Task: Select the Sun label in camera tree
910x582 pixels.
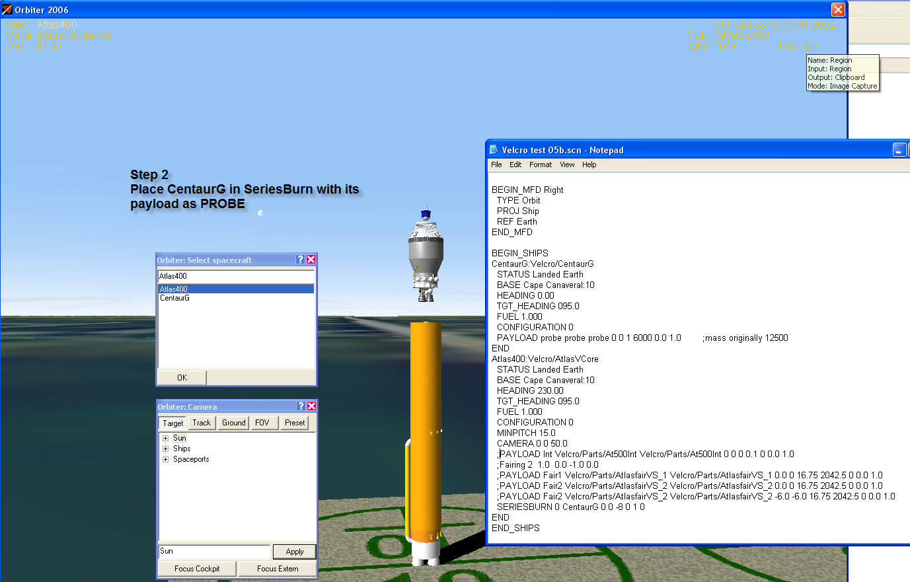Action: (180, 438)
